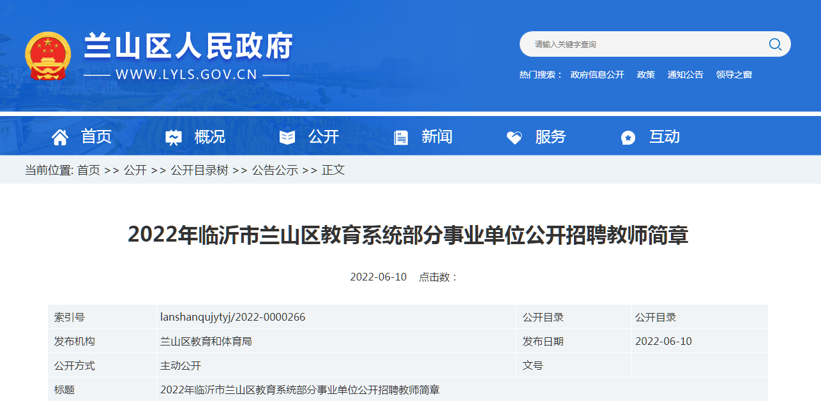The width and height of the screenshot is (821, 408).
Task: Open the 概况 navigation menu
Action: click(x=210, y=136)
